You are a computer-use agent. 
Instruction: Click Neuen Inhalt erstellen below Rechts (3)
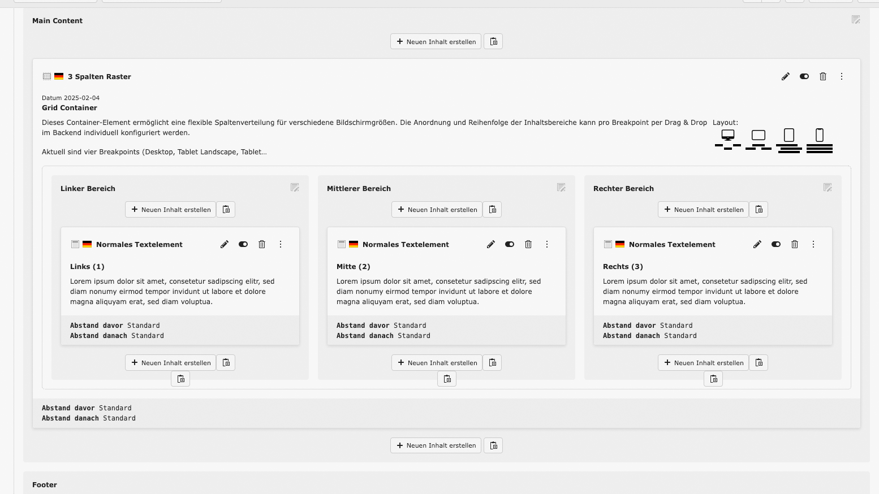coord(703,363)
